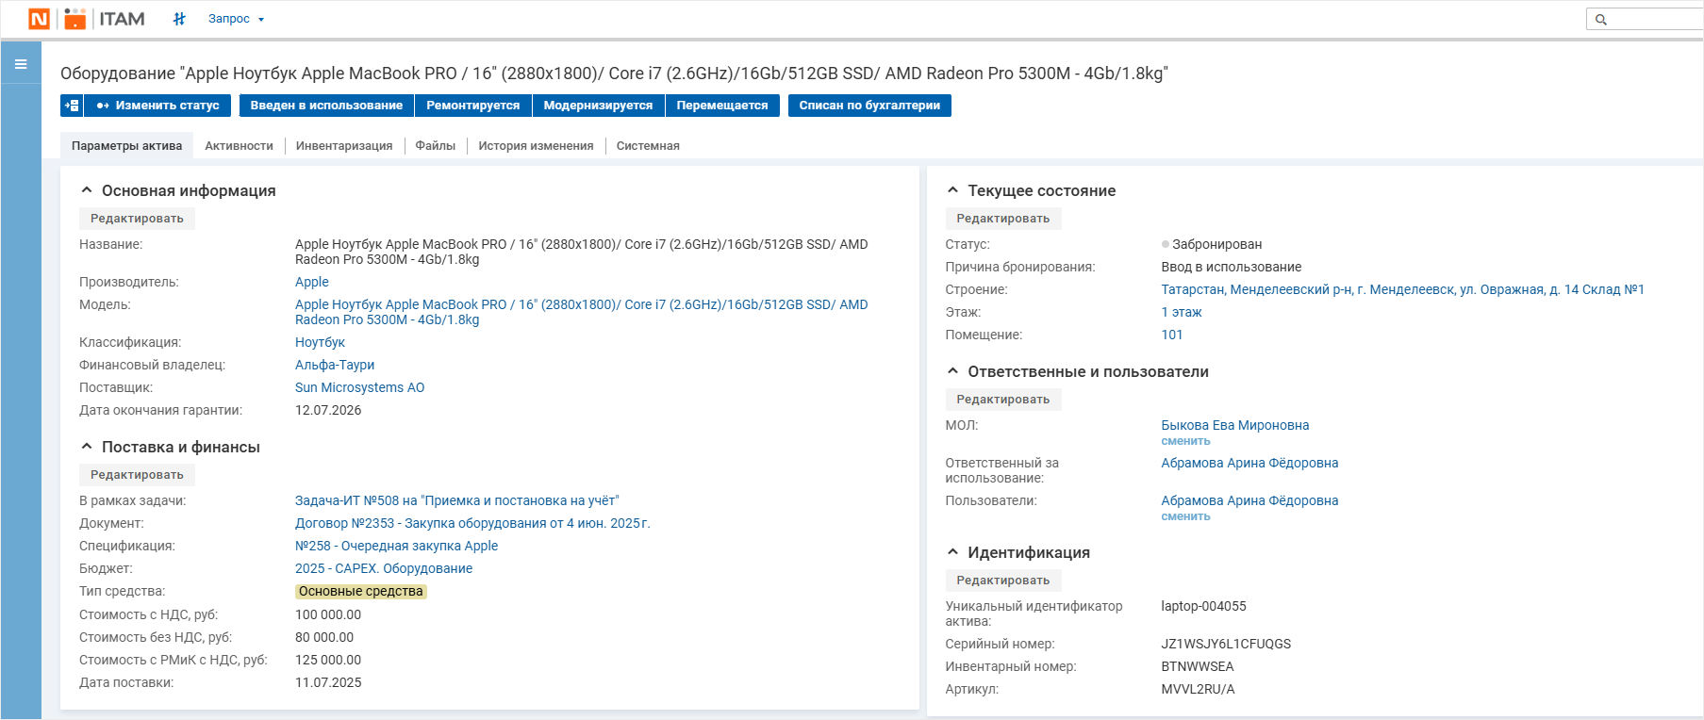Select warranty end date 12.07.2026

(x=328, y=410)
